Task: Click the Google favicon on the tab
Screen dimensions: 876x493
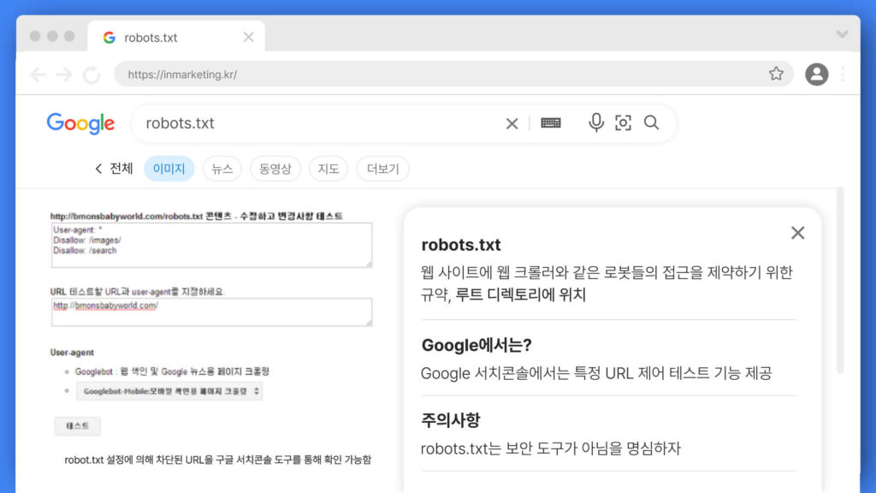Action: point(109,38)
